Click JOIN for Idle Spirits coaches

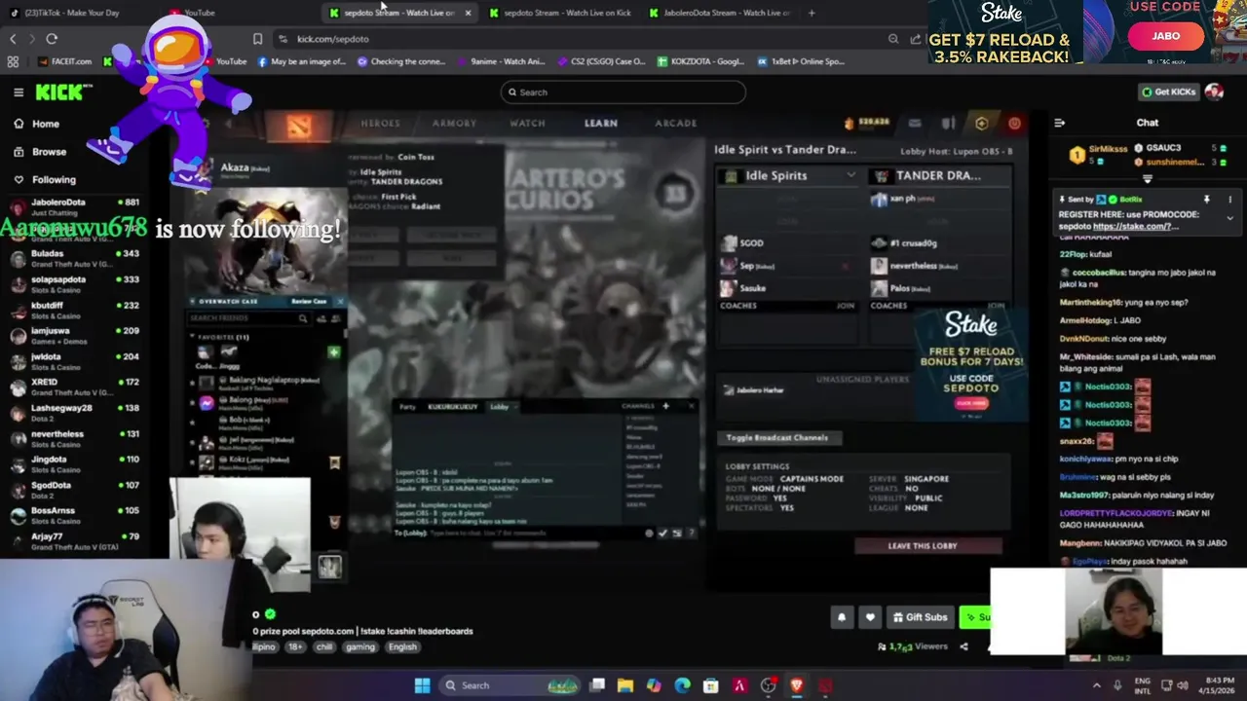[x=845, y=306]
